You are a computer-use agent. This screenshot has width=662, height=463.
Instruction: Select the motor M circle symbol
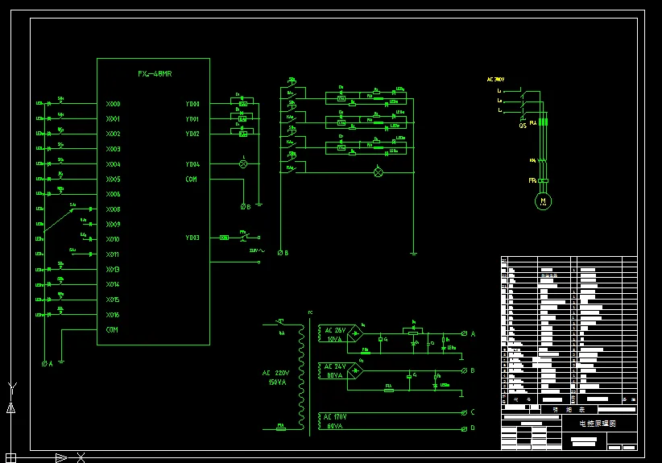point(543,201)
